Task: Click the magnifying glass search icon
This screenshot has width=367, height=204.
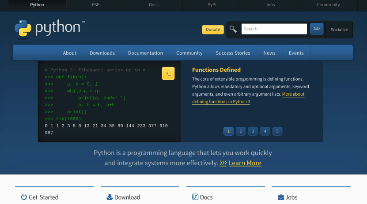Action: coord(233,29)
